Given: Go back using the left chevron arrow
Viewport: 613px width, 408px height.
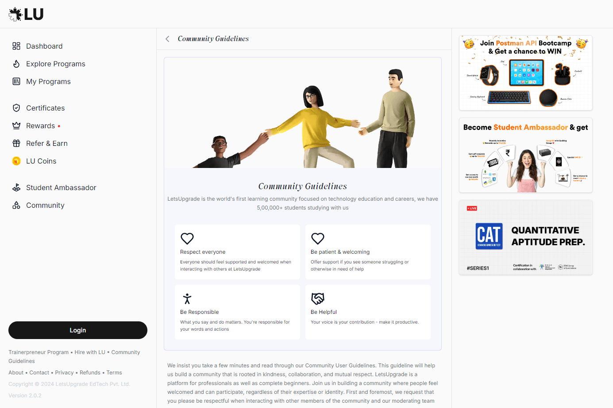Looking at the screenshot, I should pos(167,38).
